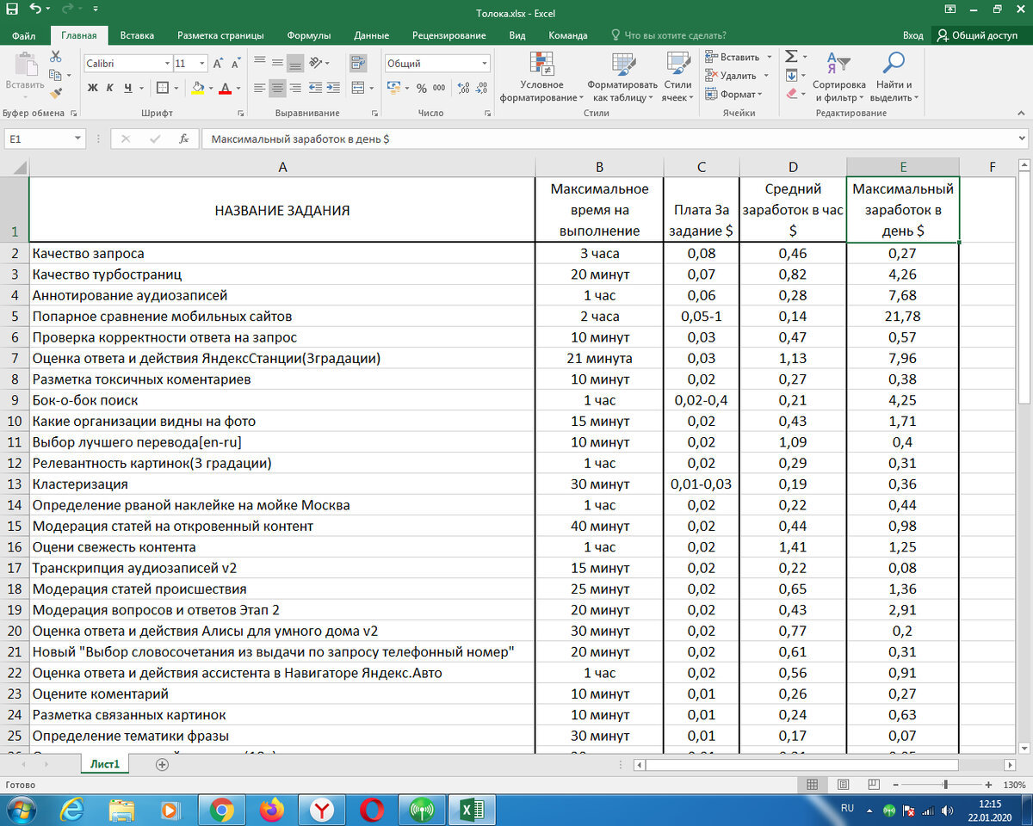The height and width of the screenshot is (826, 1033).
Task: Align cell text right
Action: tap(295, 88)
